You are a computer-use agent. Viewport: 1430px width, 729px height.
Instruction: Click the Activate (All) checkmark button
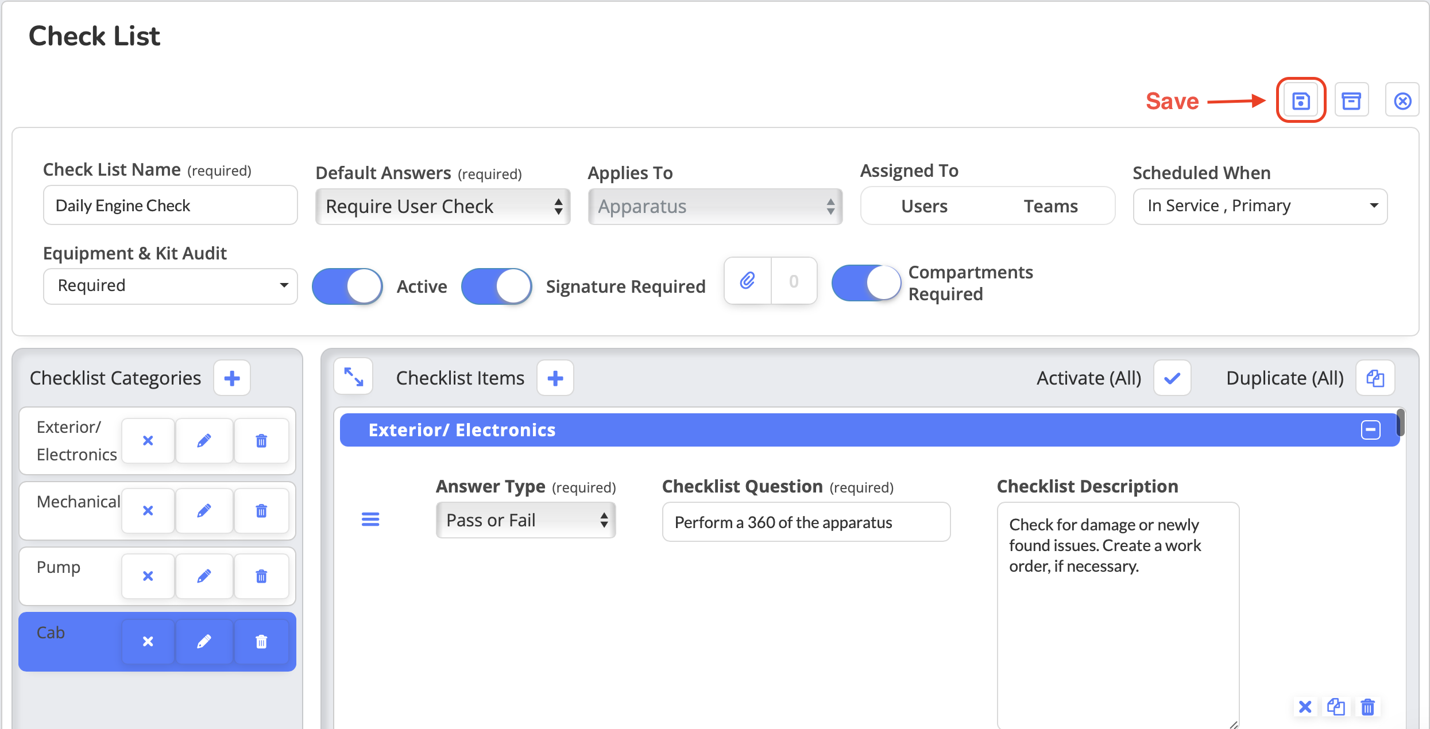coord(1172,378)
